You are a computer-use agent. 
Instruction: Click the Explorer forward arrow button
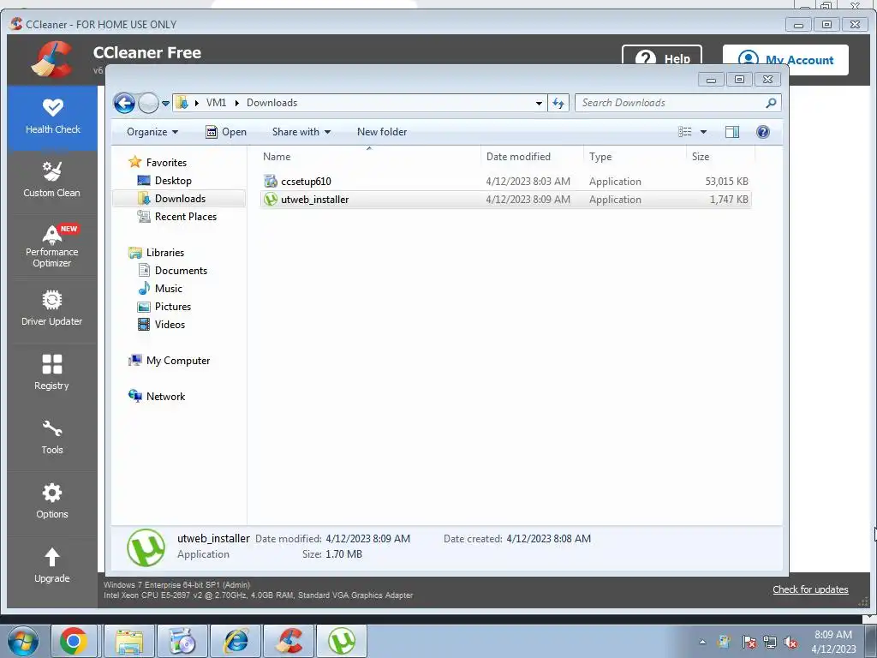pyautogui.click(x=148, y=103)
